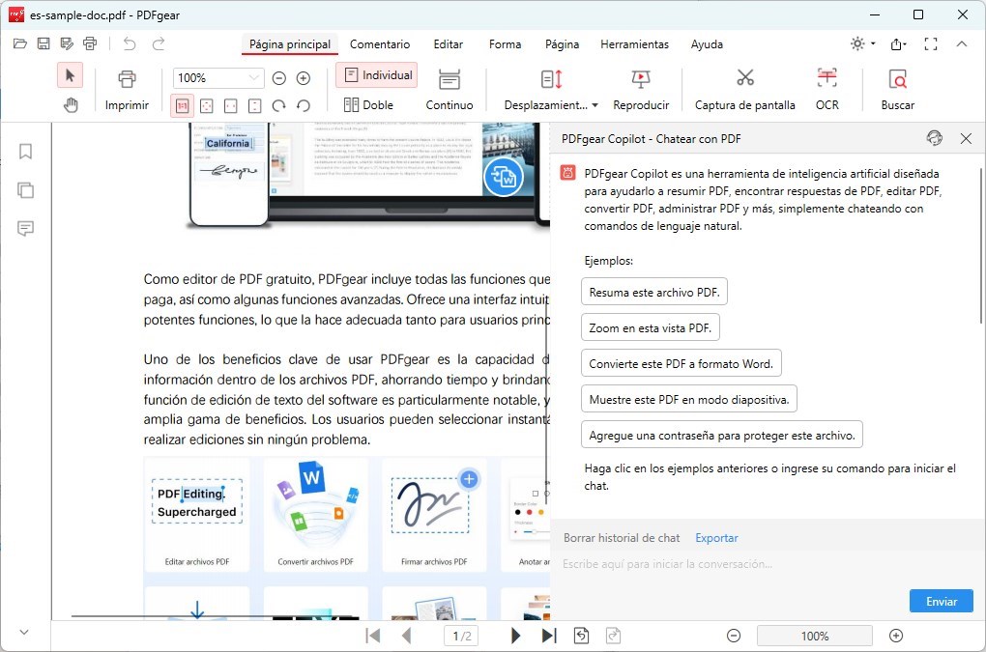This screenshot has width=986, height=652.
Task: Click the bottom 100% zoom field
Action: point(814,636)
